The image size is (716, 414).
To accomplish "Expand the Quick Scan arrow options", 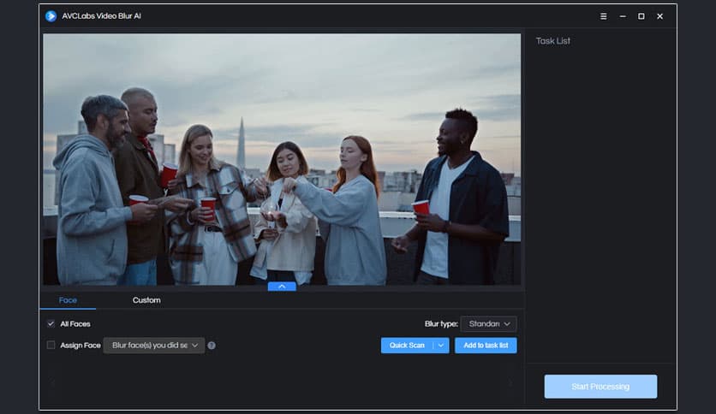I will click(x=441, y=346).
